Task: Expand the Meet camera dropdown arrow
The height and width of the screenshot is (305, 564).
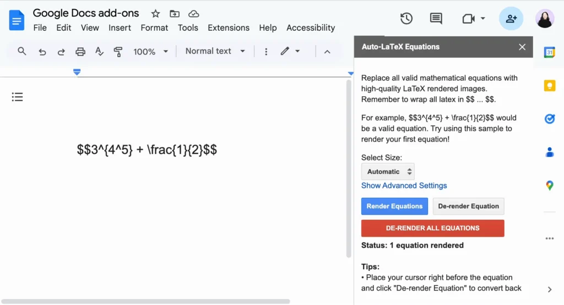Action: [x=482, y=18]
